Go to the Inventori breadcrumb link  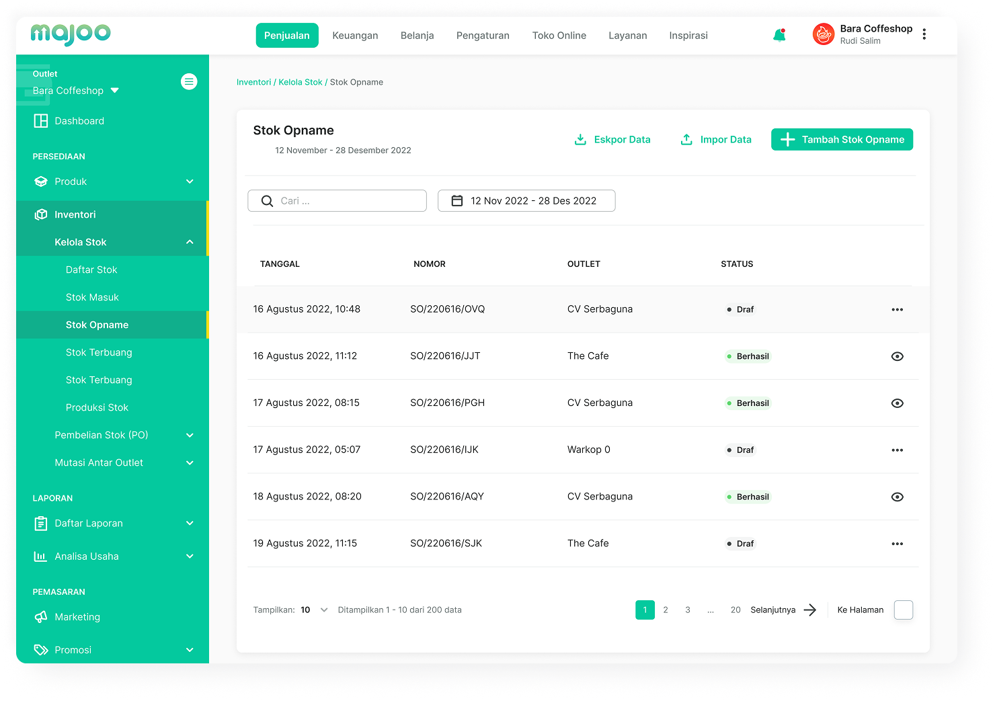pyautogui.click(x=254, y=82)
